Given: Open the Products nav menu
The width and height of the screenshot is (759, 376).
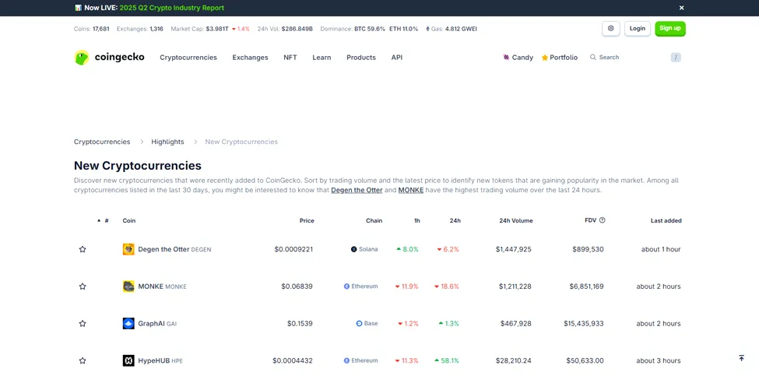Looking at the screenshot, I should [361, 57].
